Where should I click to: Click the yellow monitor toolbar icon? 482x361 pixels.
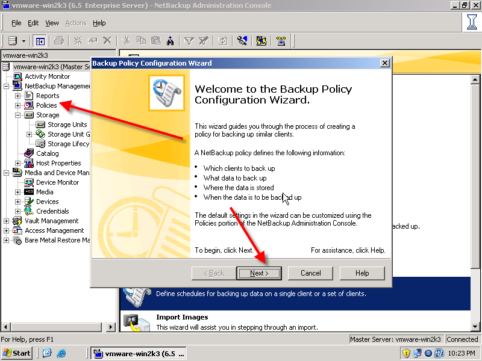(x=261, y=40)
